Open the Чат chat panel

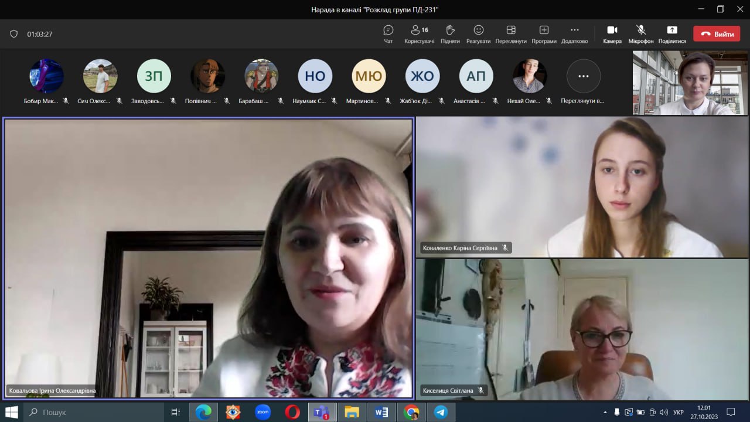(x=388, y=34)
